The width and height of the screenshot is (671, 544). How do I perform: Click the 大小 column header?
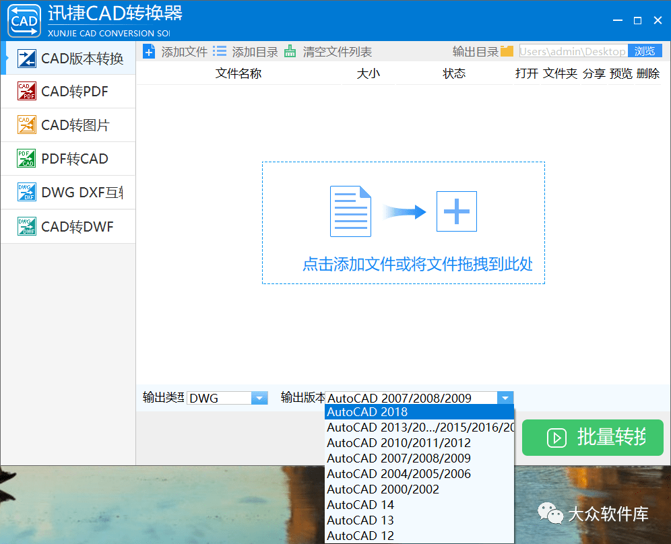tap(368, 73)
